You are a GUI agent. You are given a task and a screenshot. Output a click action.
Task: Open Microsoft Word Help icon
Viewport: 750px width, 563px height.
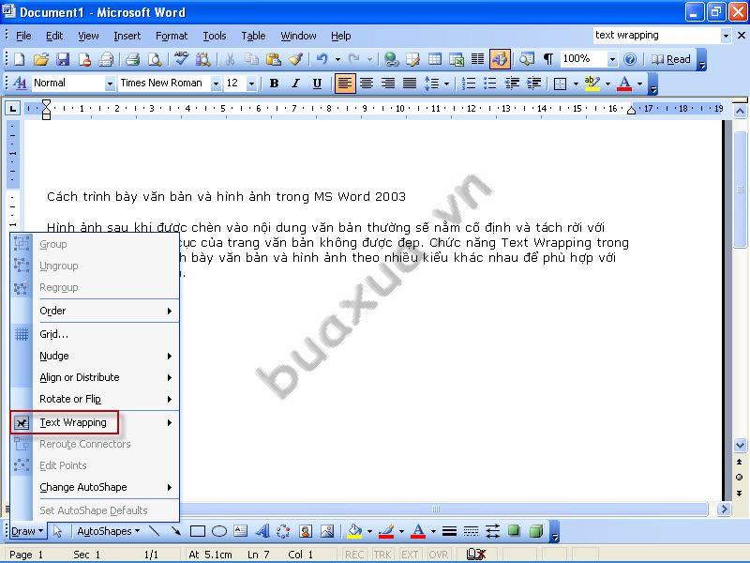pos(630,59)
